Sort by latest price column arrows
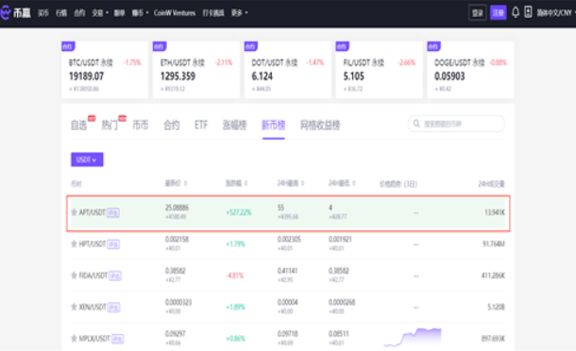 click(x=185, y=183)
